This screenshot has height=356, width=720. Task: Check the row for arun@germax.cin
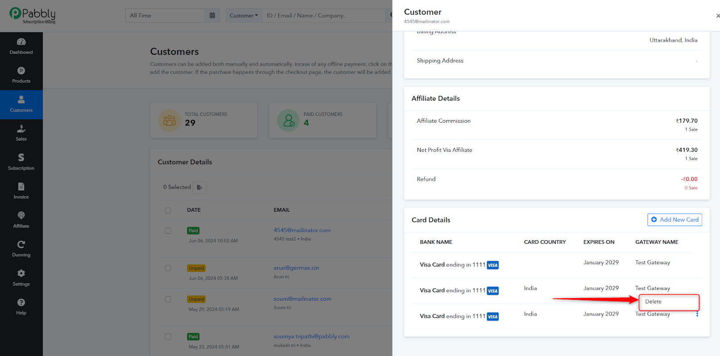click(168, 268)
